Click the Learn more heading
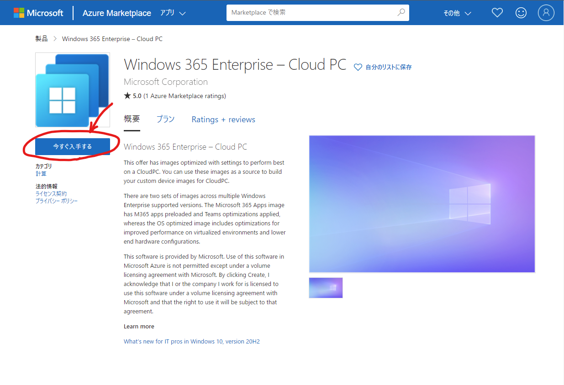 click(x=139, y=327)
